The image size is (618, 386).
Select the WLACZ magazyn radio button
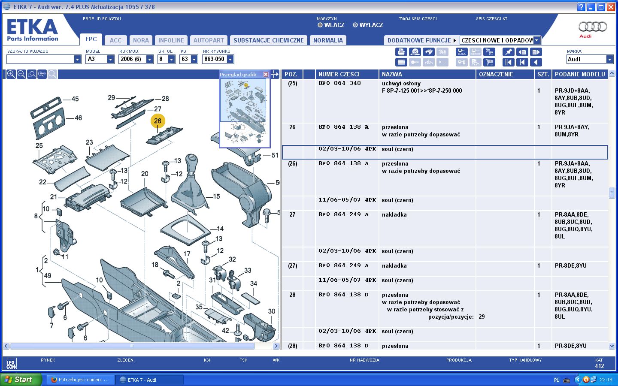320,25
